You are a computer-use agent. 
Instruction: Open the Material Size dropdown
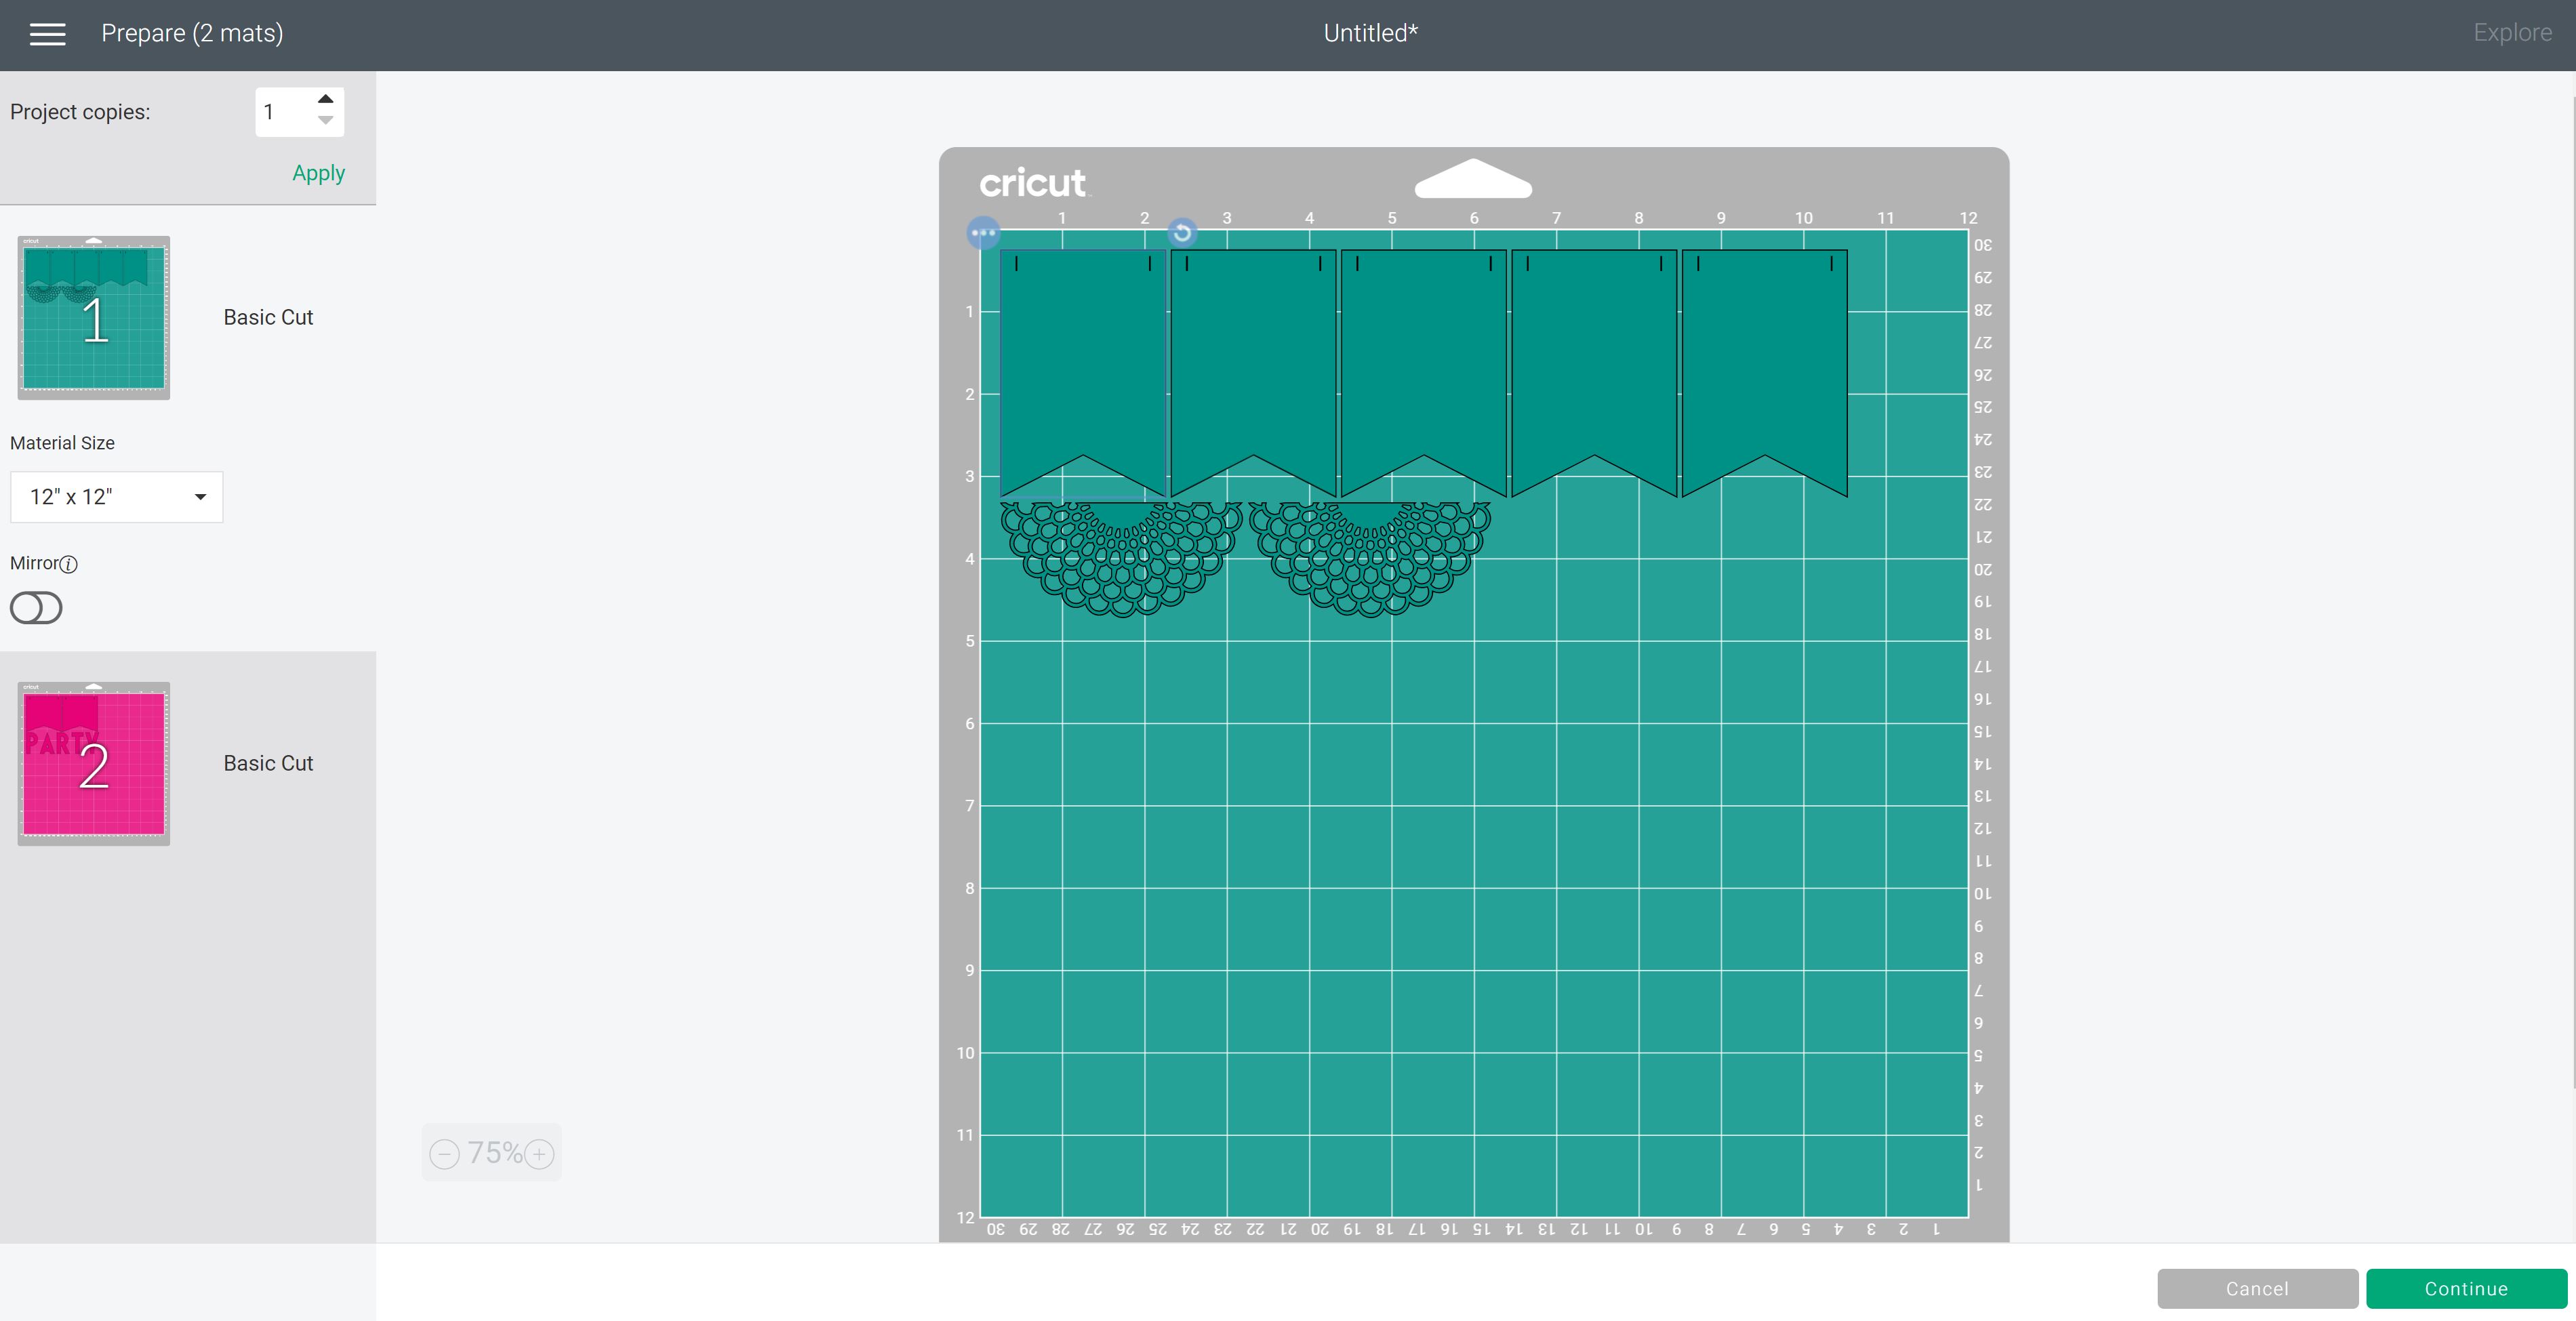tap(117, 497)
